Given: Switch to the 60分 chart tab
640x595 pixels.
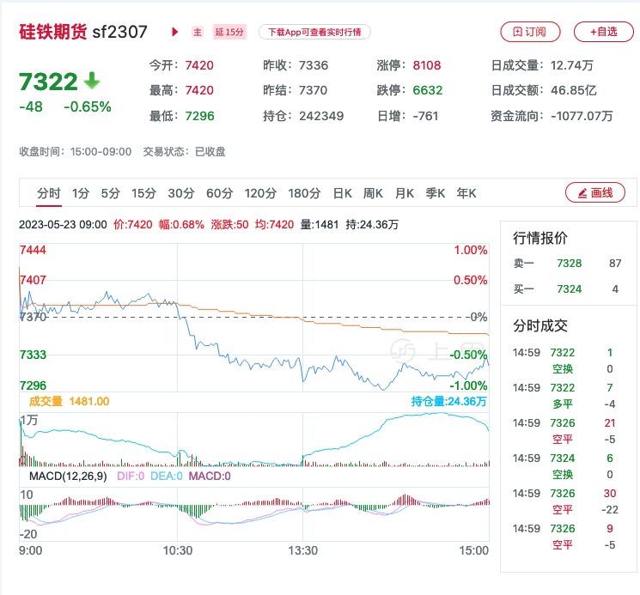Looking at the screenshot, I should [219, 193].
